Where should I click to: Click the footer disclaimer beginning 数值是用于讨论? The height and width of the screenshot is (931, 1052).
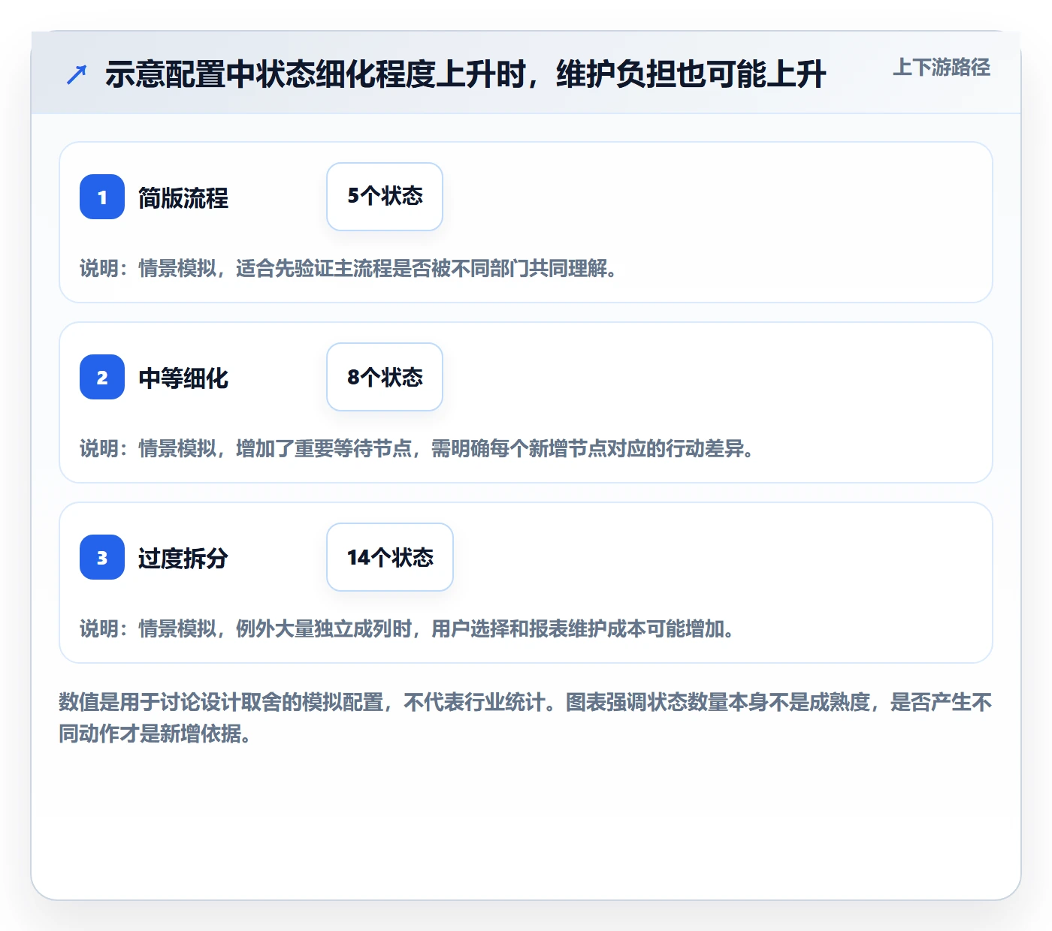tap(525, 718)
